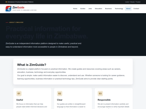Click the 02 number badge
The height and width of the screenshot is (109, 146).
(59, 93)
